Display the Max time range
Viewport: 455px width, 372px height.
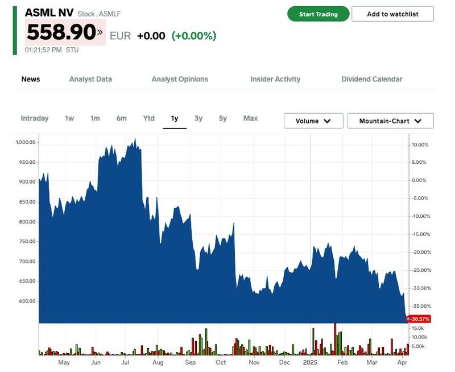click(250, 118)
